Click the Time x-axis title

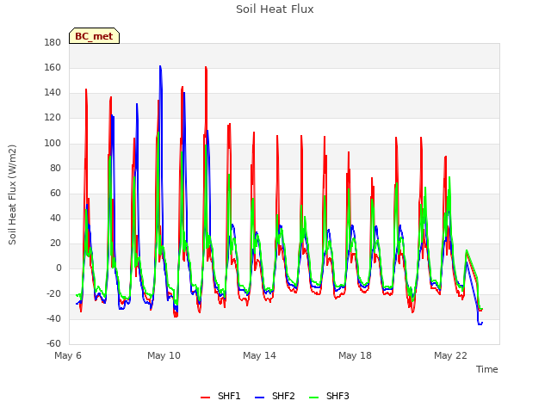487,369
